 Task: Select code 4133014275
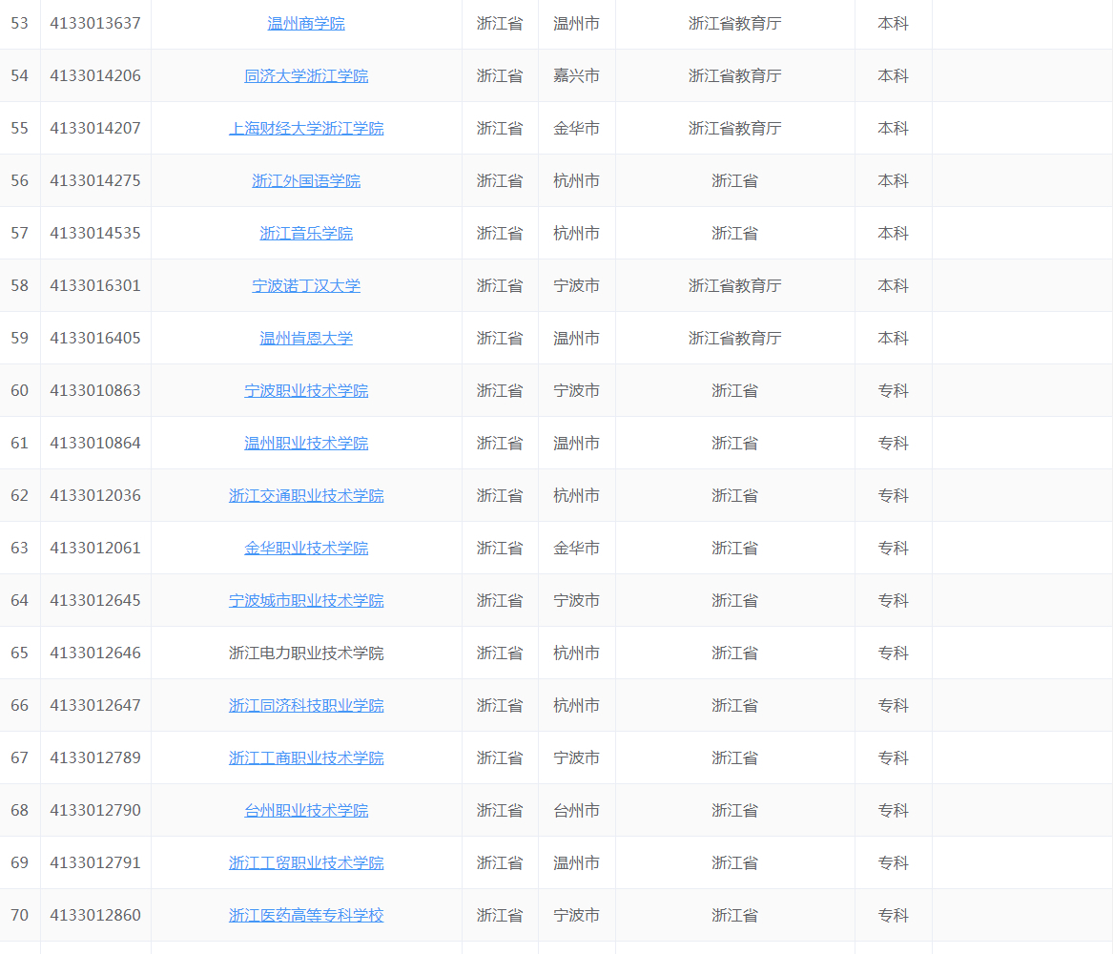[x=95, y=181]
